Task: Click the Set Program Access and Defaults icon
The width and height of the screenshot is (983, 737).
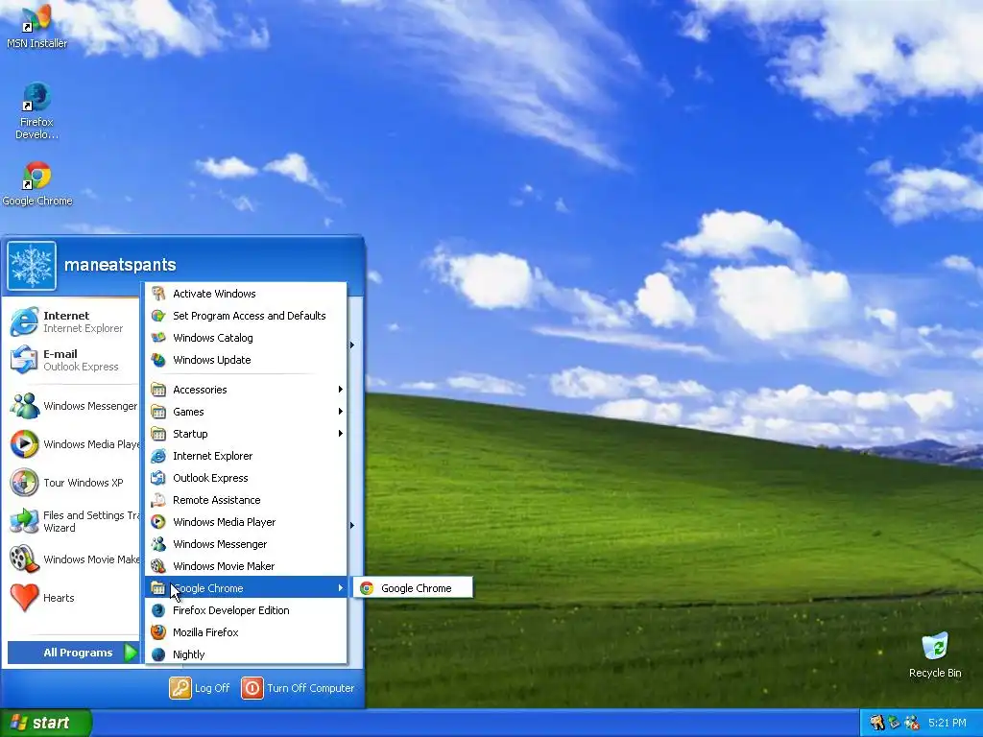Action: [x=158, y=315]
